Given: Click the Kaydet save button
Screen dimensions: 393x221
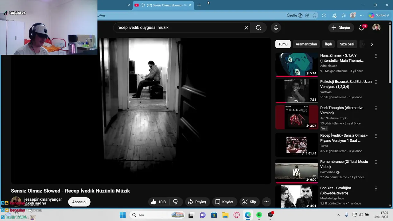Looking at the screenshot, I should point(224,202).
